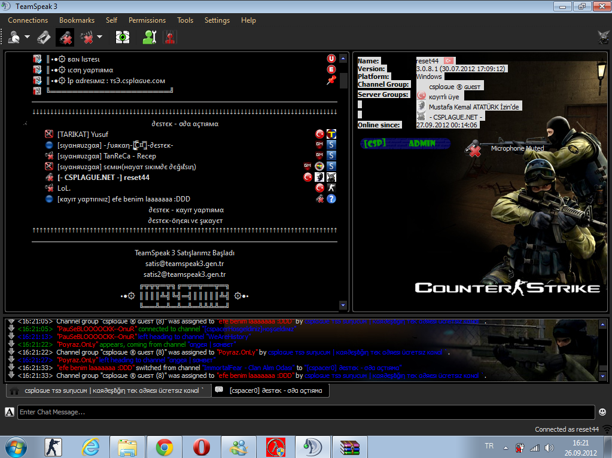612x458 pixels.
Task: Click the [CSP] ADMIN badge in info panel
Action: pyautogui.click(x=405, y=143)
